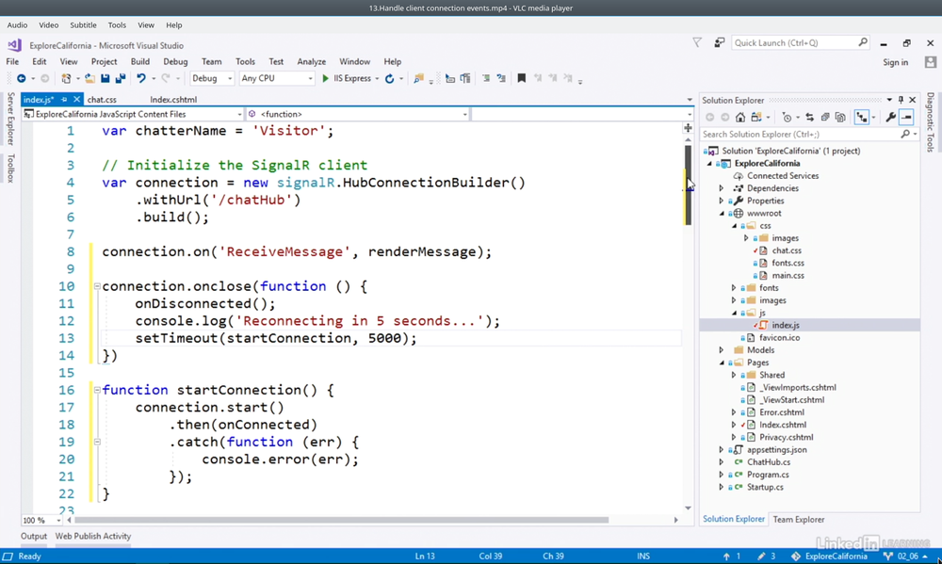942x564 pixels.
Task: Open the Diagnostic Tools side tab
Action: point(930,121)
